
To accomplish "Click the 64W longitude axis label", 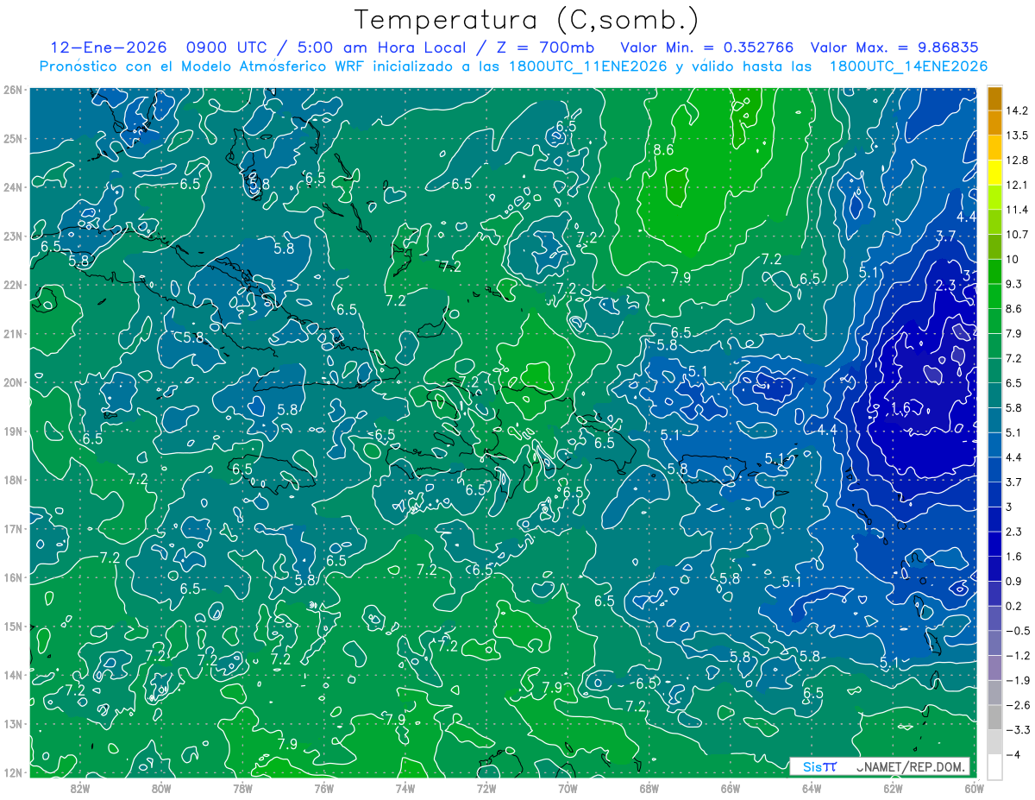I will click(812, 788).
